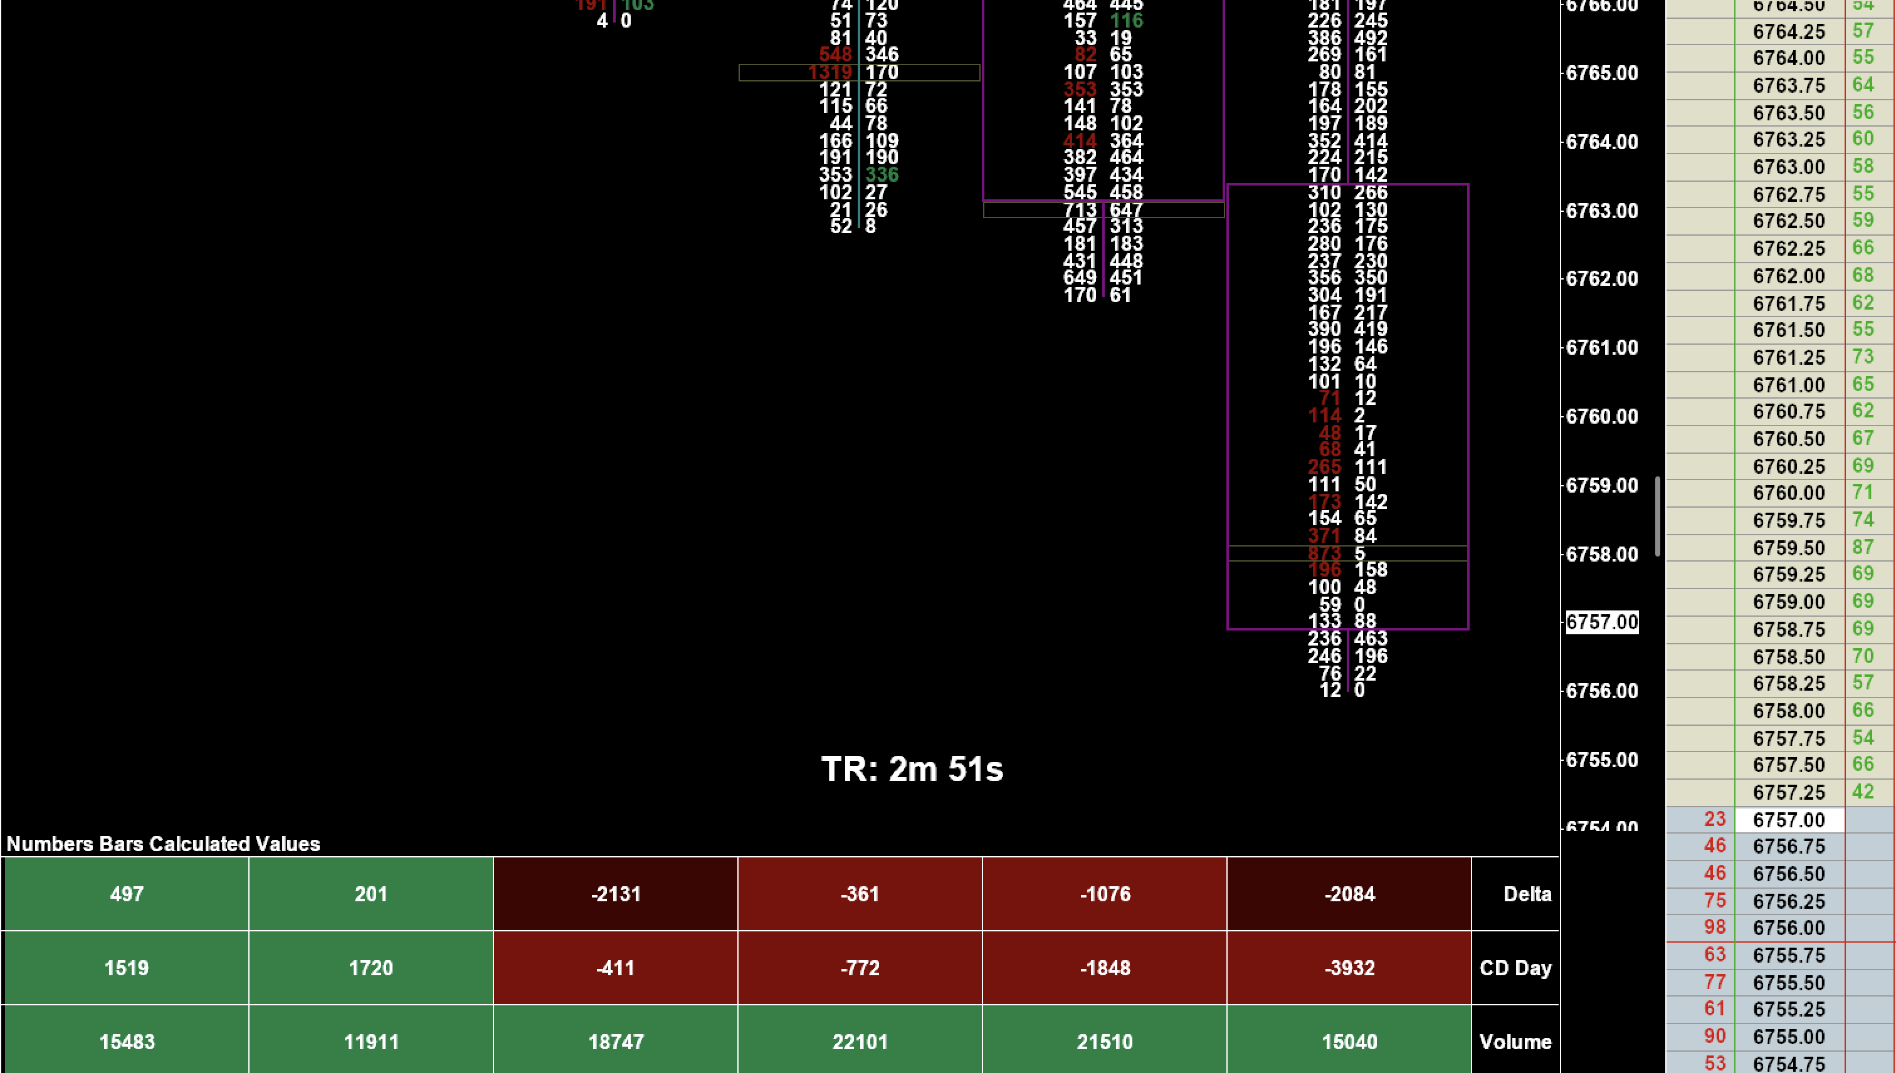The image size is (1896, 1073).
Task: Click the 6757.00 price cell in DOM ladder
Action: point(1788,820)
